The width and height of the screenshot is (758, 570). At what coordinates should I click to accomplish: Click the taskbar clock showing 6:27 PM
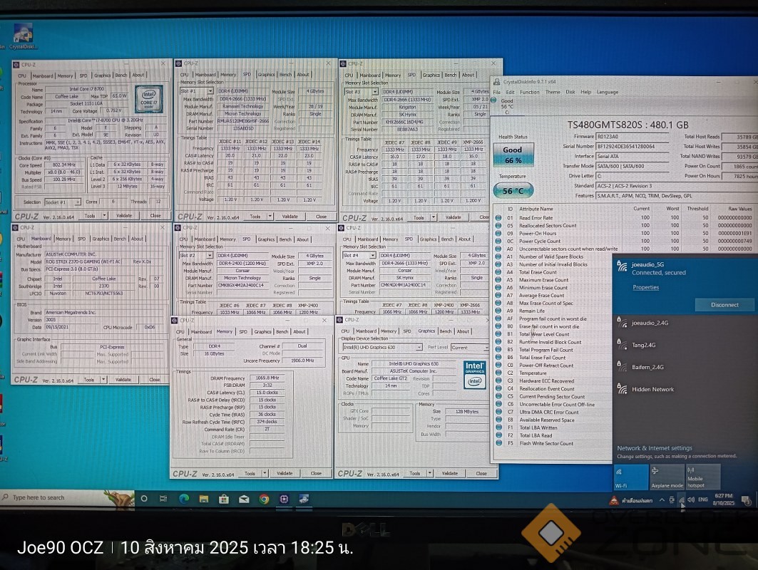pos(723,499)
